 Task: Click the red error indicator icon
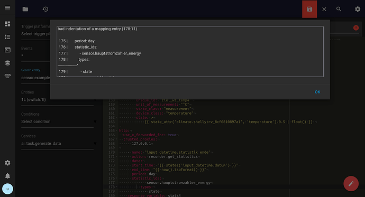(356, 28)
